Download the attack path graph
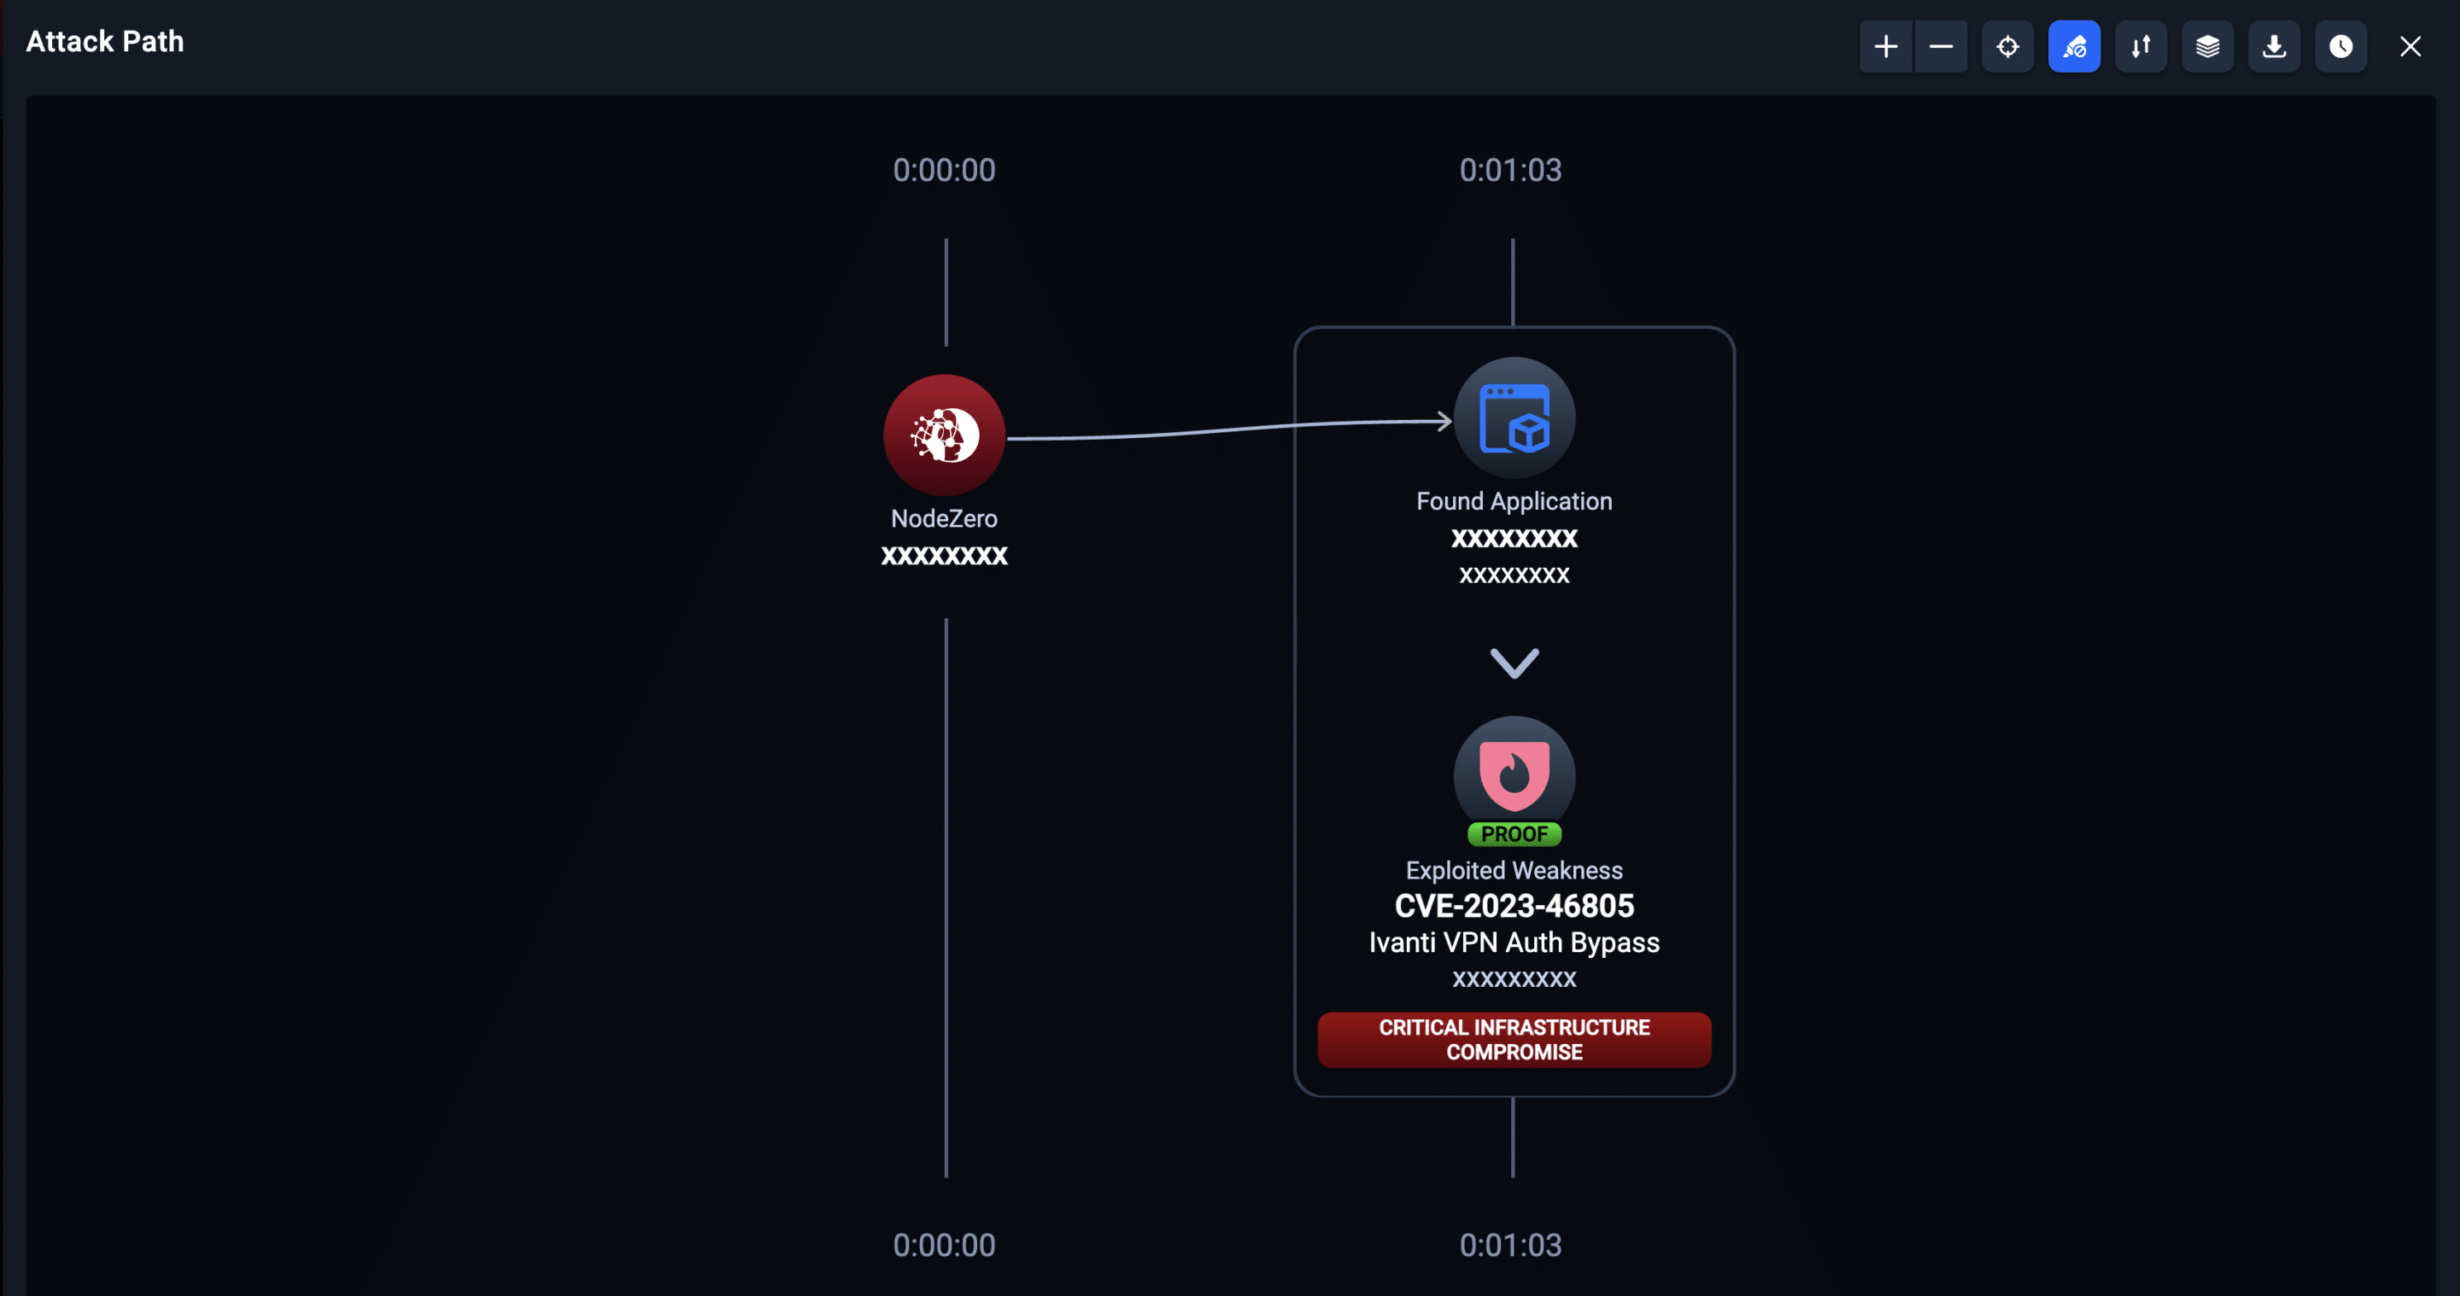 [x=2274, y=46]
